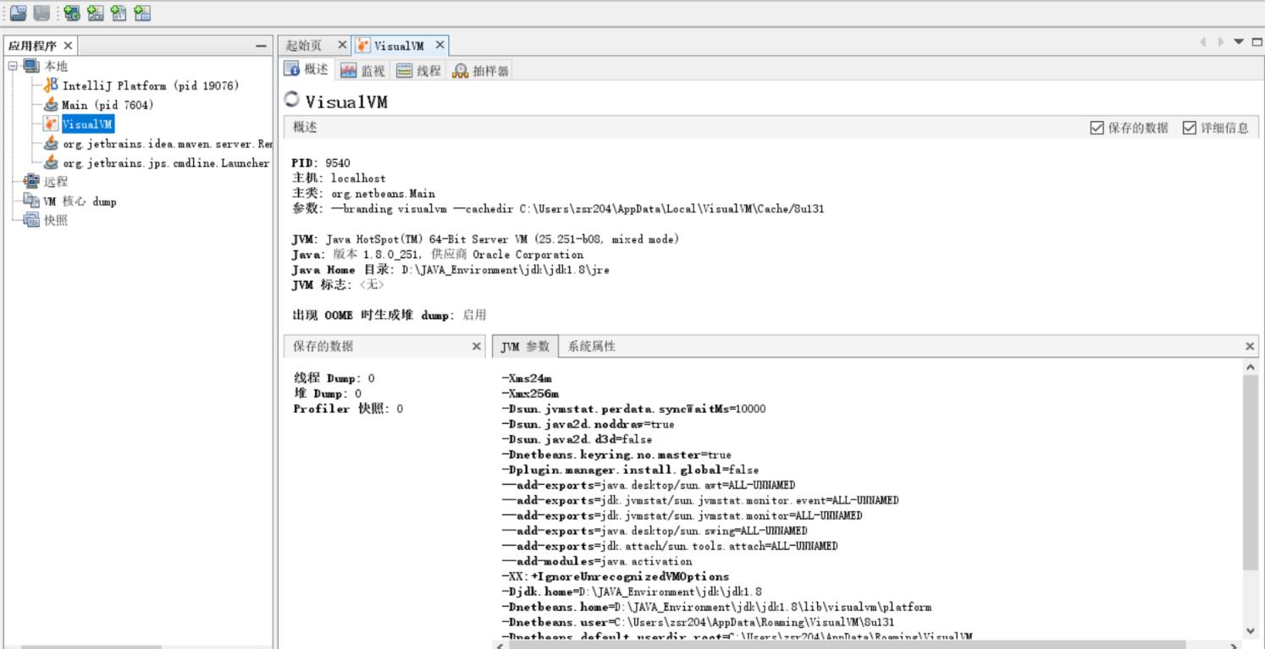Click the last green-plus add toolbar icon

[x=142, y=13]
